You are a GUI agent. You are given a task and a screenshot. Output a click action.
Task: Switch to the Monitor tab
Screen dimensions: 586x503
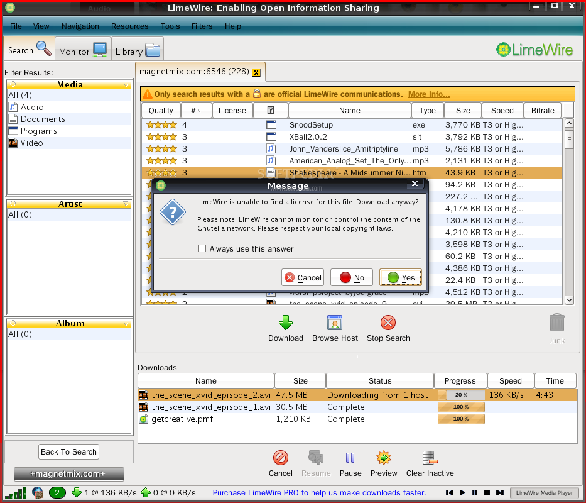(83, 50)
